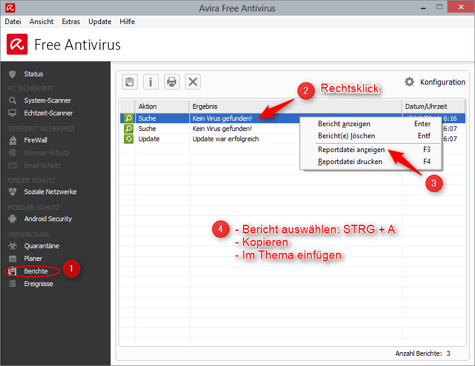Click the green icon of second Suche row

(x=129, y=129)
